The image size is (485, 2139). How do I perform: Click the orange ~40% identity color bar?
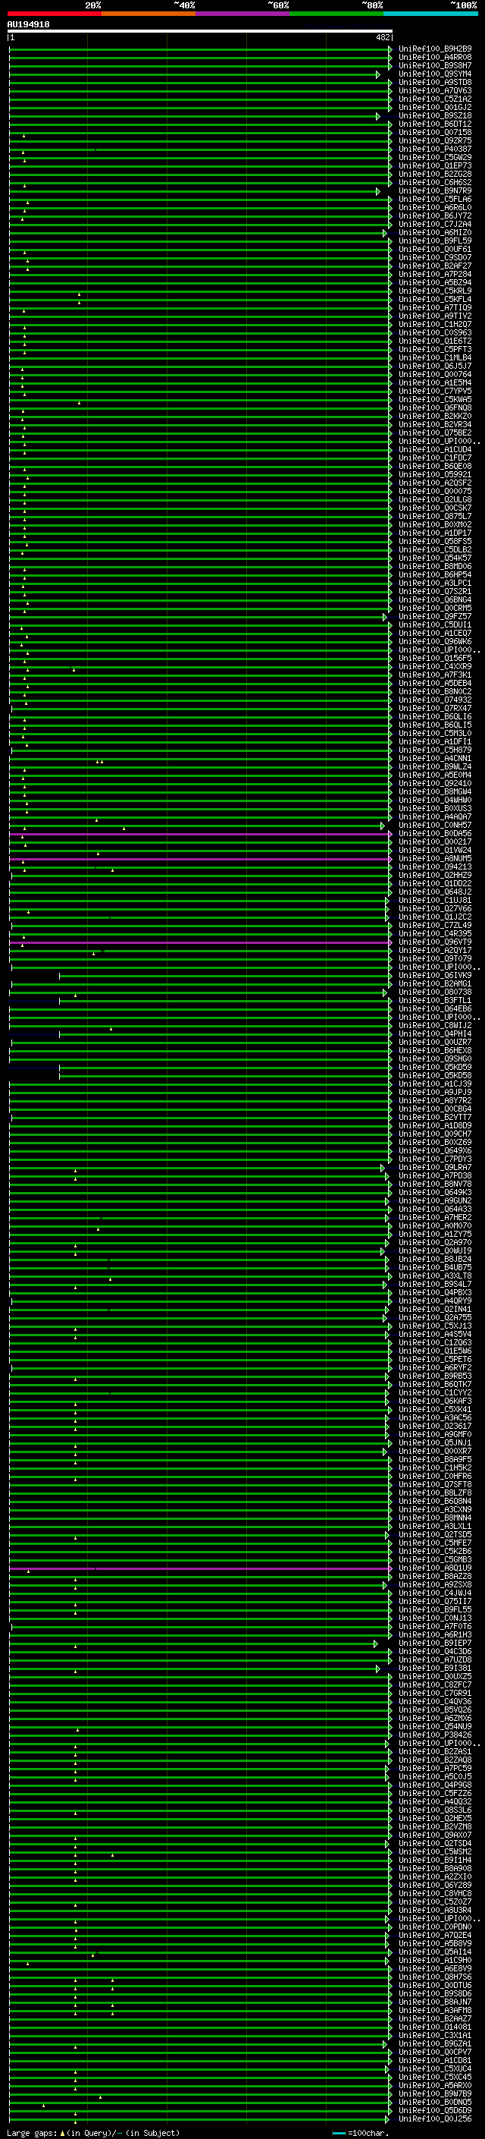pos(149,14)
